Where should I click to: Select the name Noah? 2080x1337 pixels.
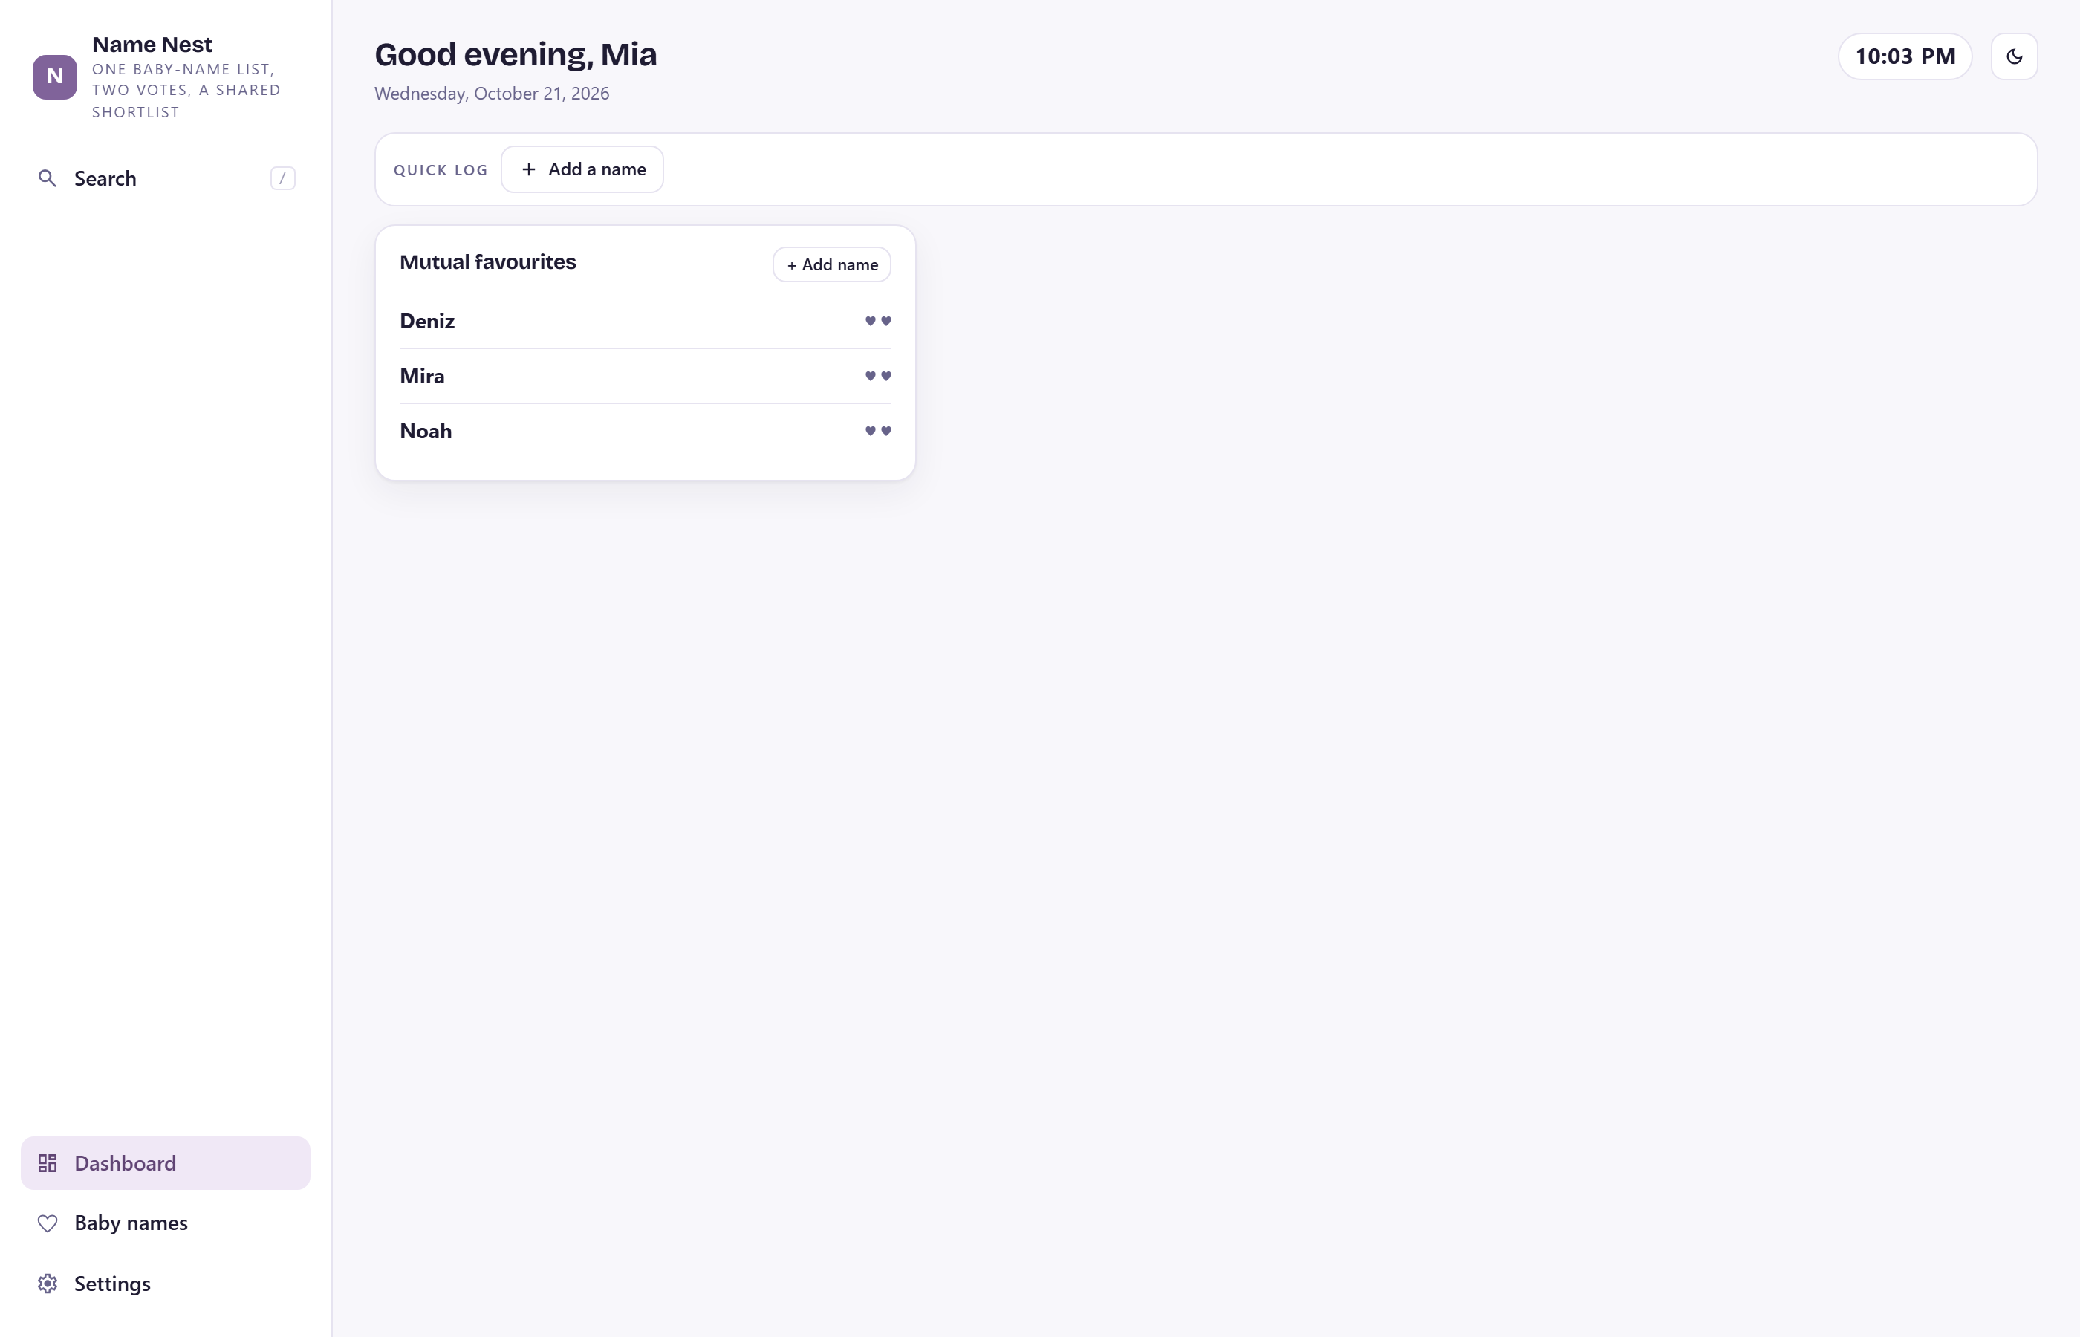click(x=426, y=432)
